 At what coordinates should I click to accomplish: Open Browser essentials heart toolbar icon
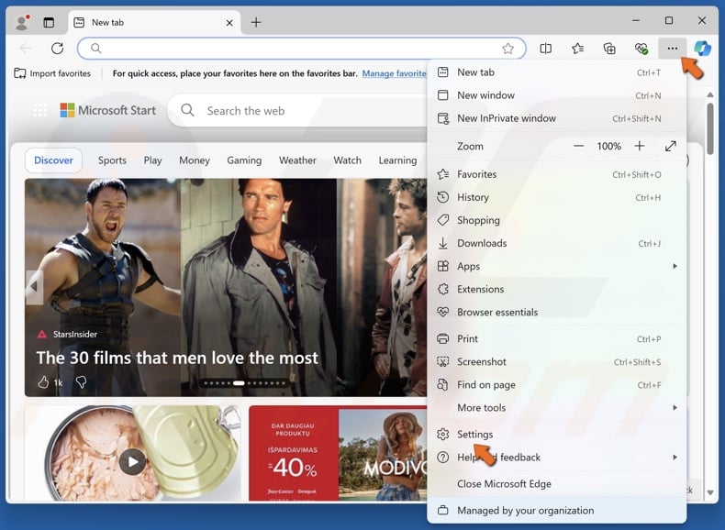point(641,48)
